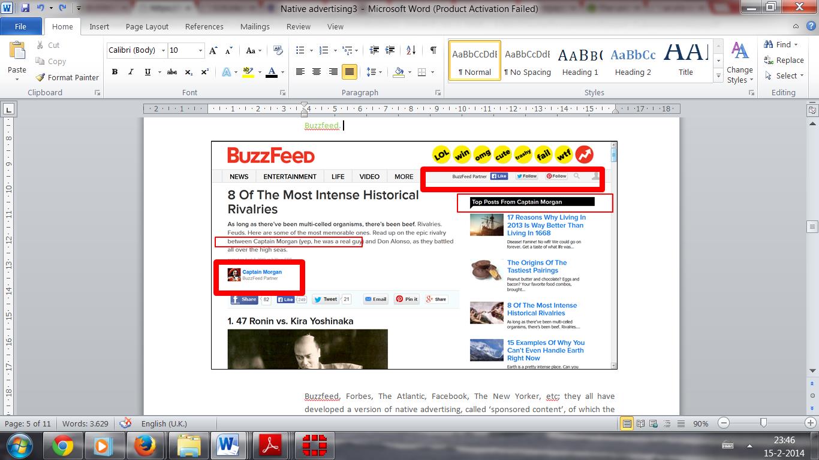
Task: Open Change Case dropdown
Action: (x=252, y=50)
